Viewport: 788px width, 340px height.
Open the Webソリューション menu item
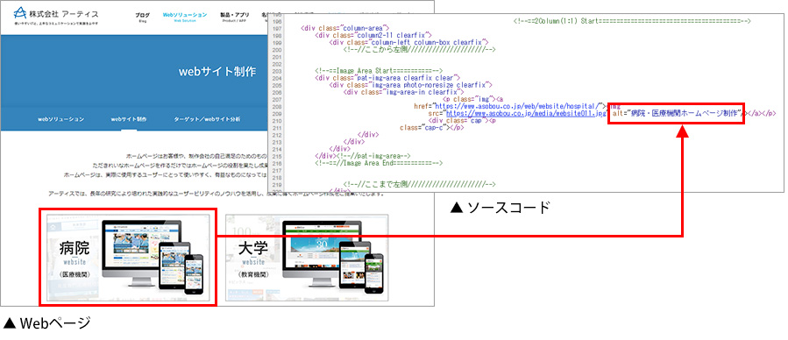click(x=184, y=17)
